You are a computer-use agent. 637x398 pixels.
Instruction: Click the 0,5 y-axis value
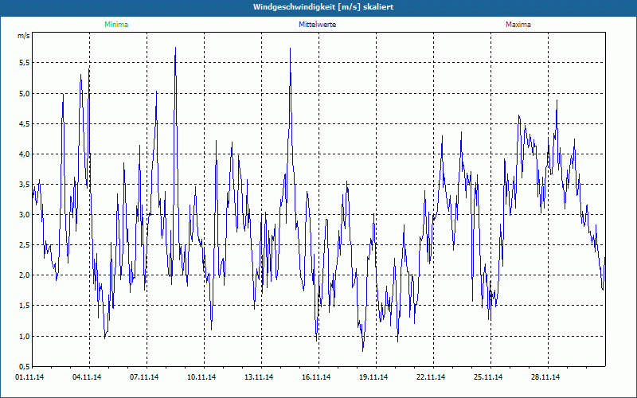tap(24, 366)
